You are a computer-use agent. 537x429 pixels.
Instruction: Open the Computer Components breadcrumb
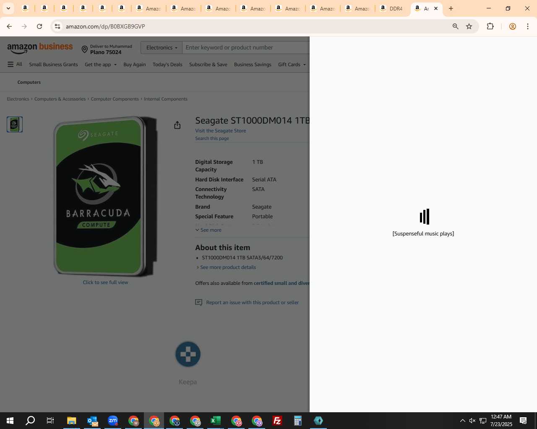pyautogui.click(x=115, y=99)
